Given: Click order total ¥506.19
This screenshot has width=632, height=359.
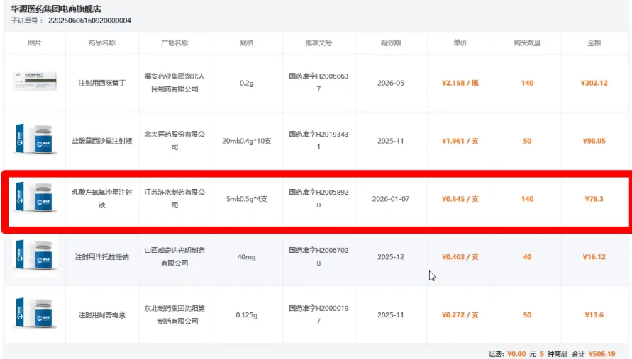Looking at the screenshot, I should click(x=601, y=354).
